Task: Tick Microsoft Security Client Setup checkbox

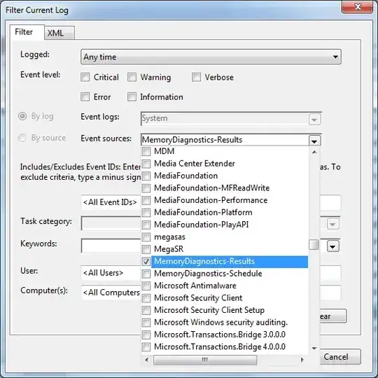Action: point(146,310)
